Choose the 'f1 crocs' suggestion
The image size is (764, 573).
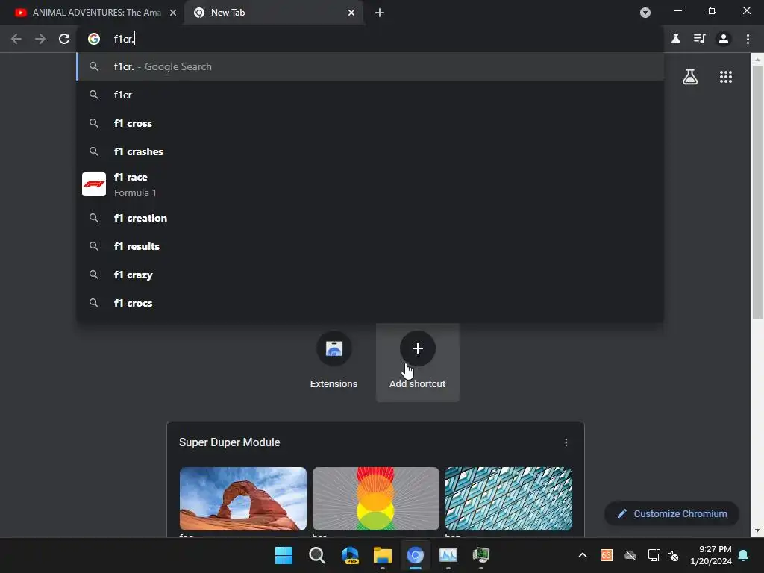click(370, 303)
